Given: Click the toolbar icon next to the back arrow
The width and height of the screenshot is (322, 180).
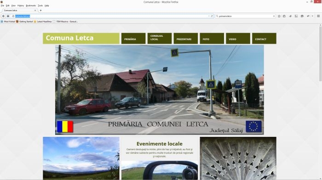Looking at the screenshot, I should tap(8, 16).
